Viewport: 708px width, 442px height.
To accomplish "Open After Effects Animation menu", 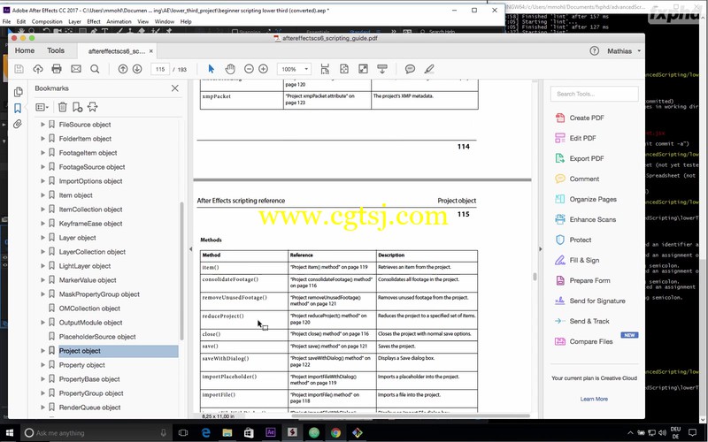I will 119,21.
